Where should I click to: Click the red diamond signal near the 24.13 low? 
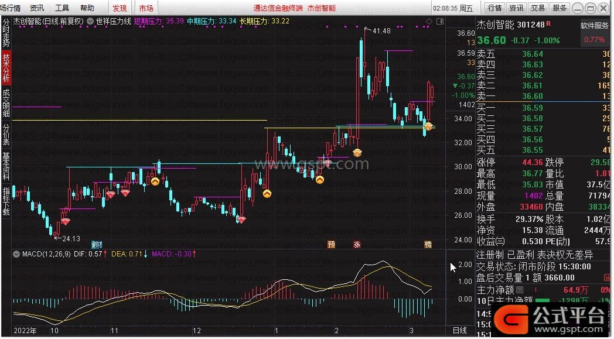(x=66, y=221)
